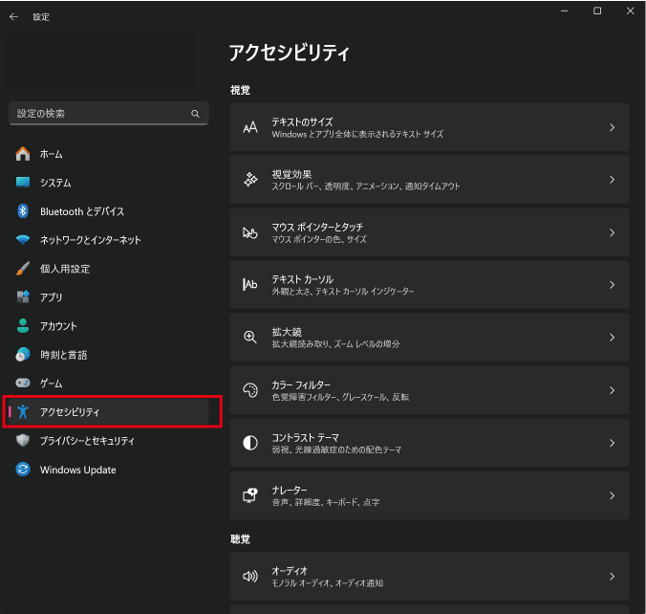Click the back arrow icon in title bar

13,16
